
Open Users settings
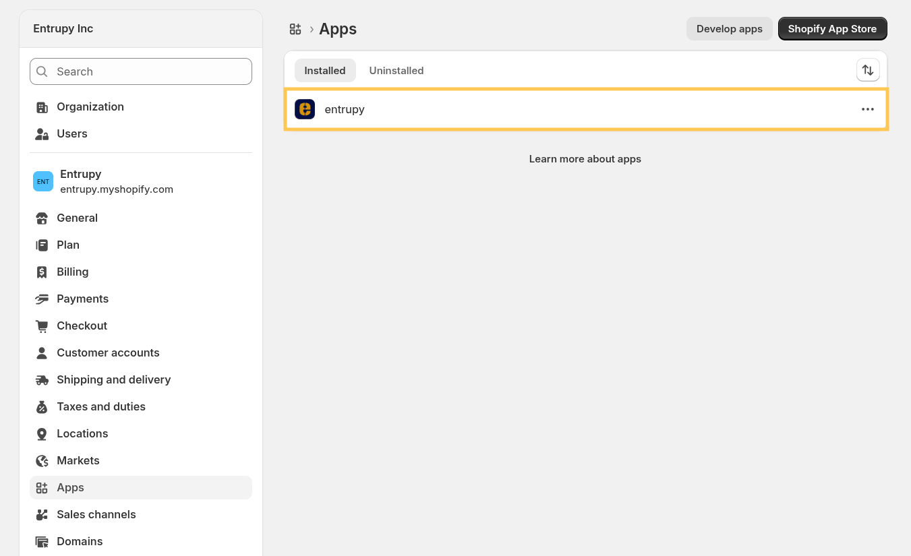pos(141,134)
